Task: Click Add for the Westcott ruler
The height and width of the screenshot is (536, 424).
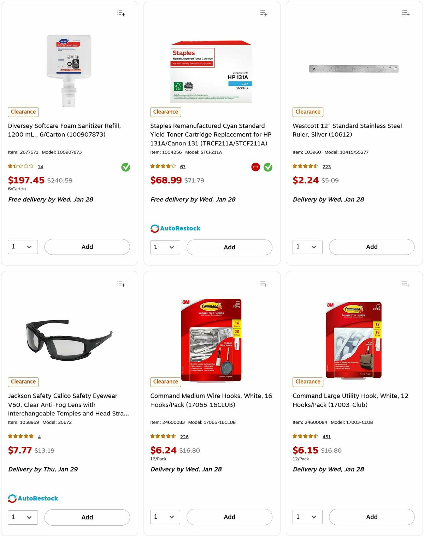Action: click(x=371, y=247)
